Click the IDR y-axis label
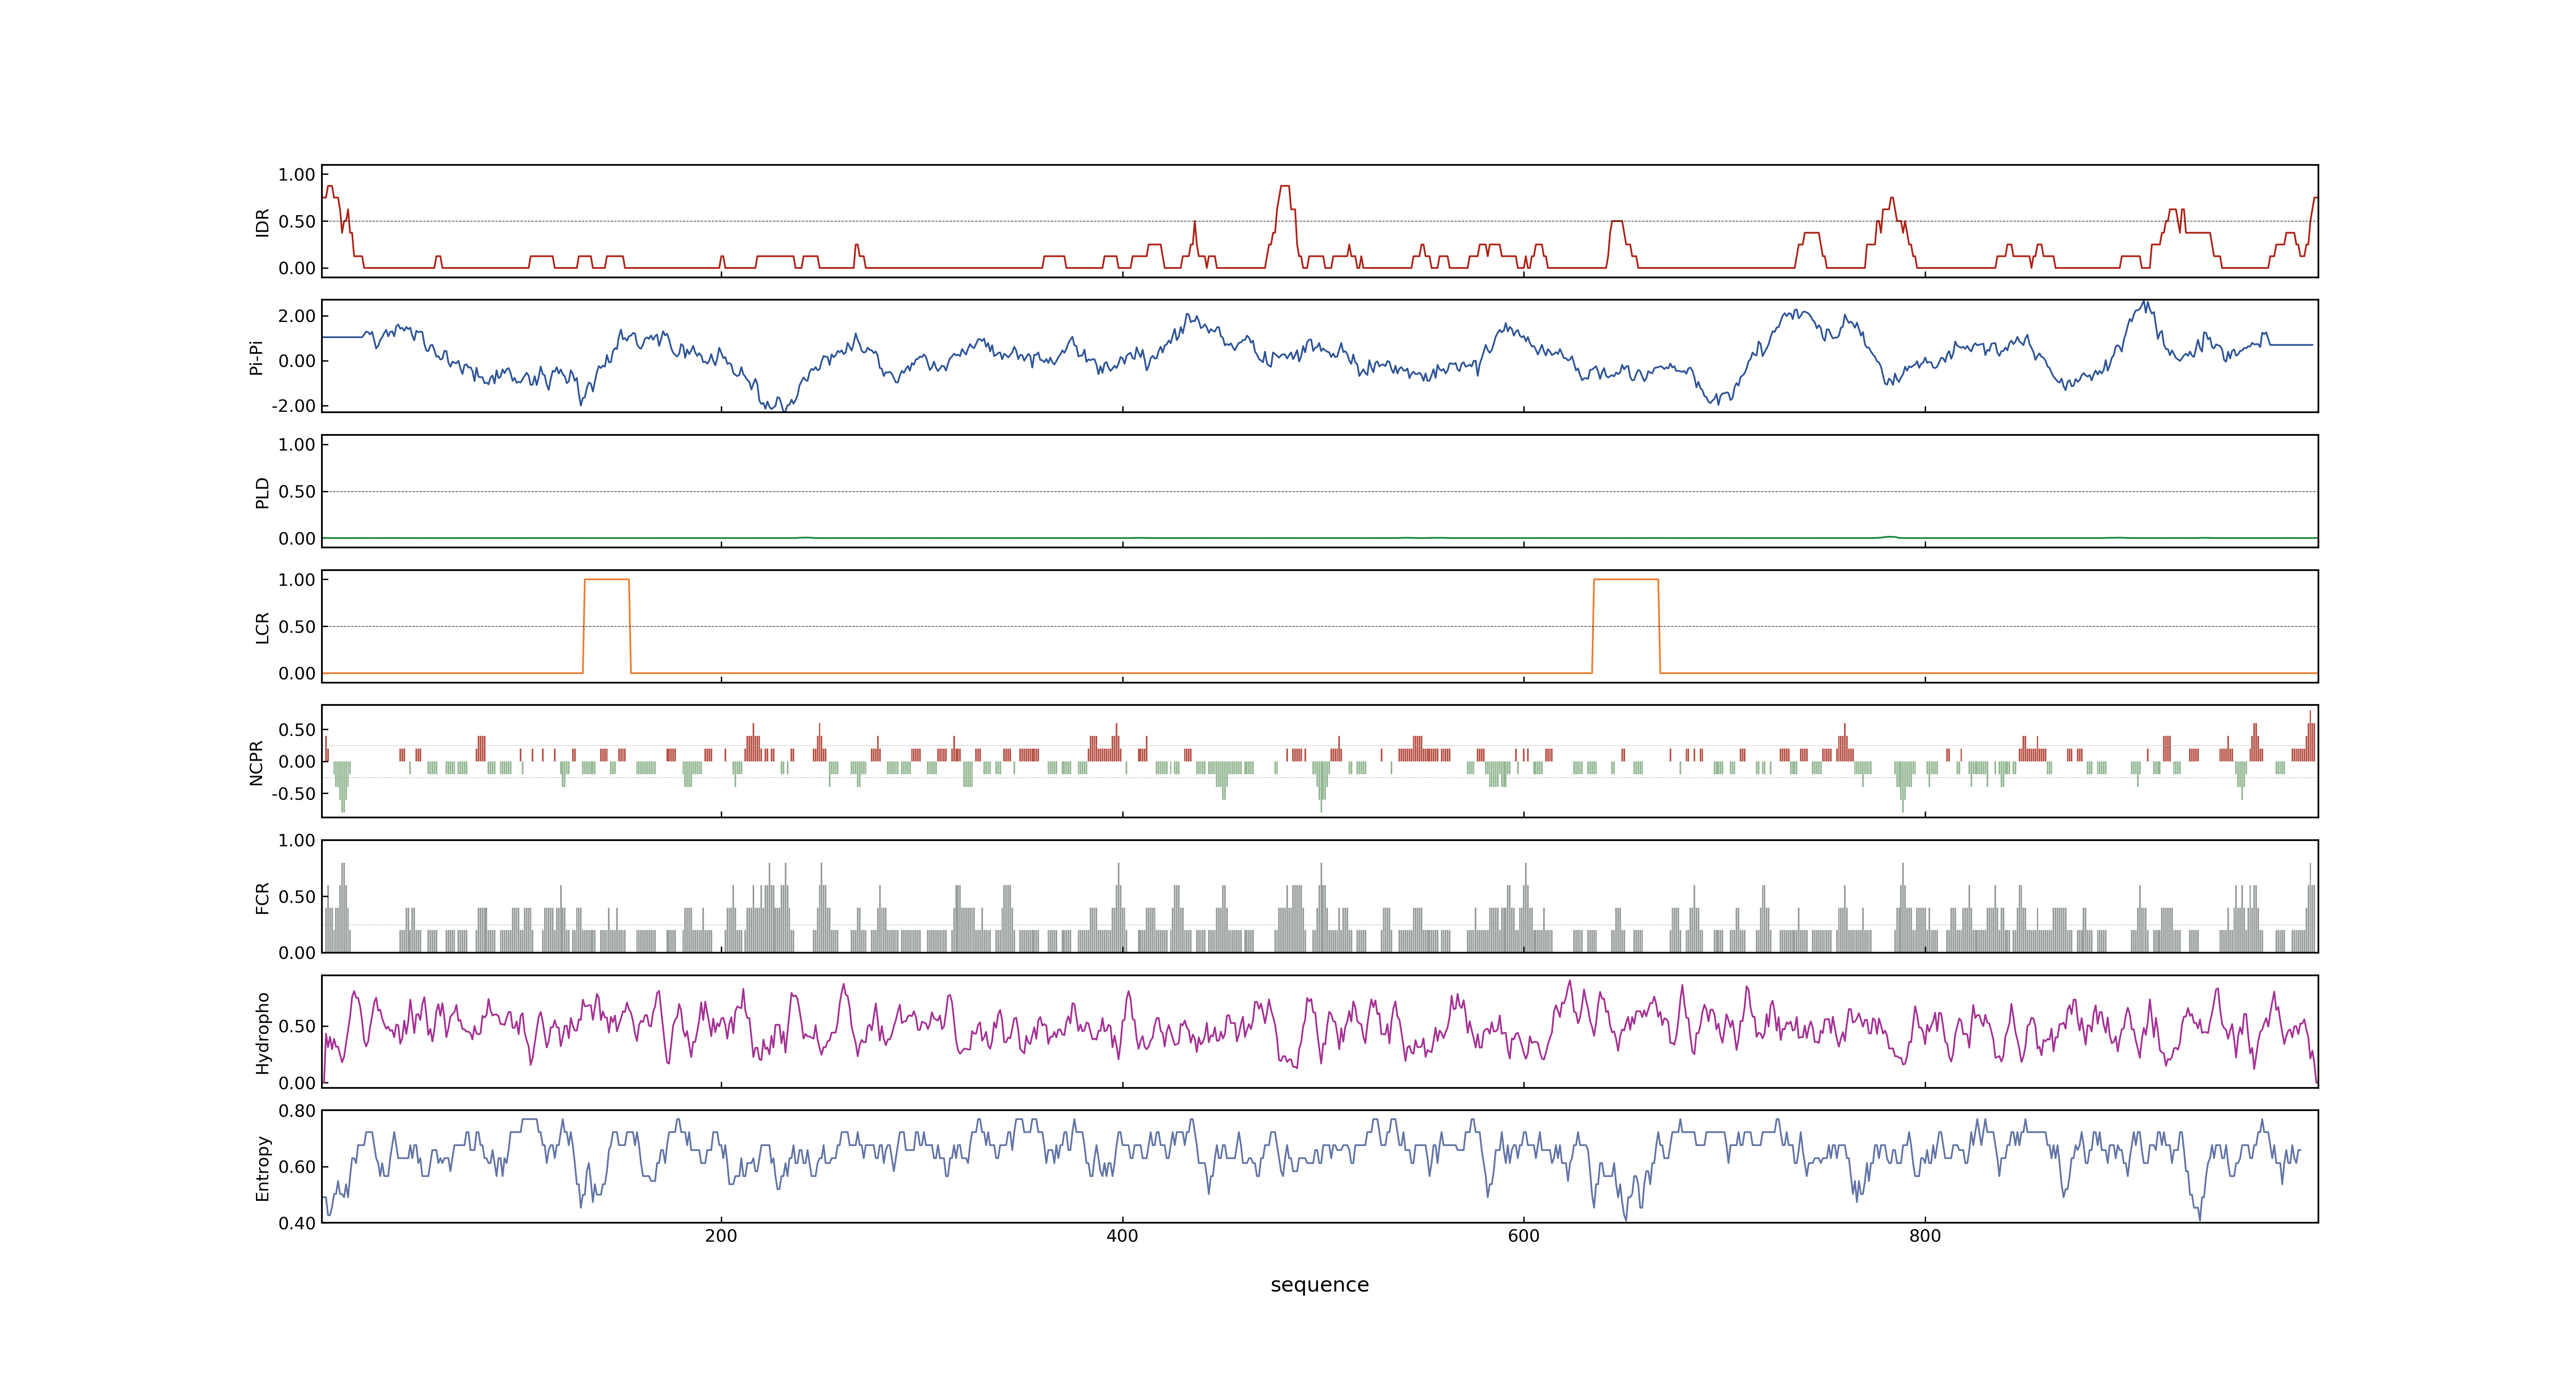The image size is (2576, 1374). (262, 222)
